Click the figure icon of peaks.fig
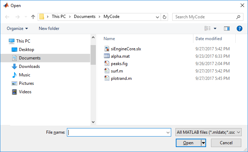 click(x=107, y=63)
